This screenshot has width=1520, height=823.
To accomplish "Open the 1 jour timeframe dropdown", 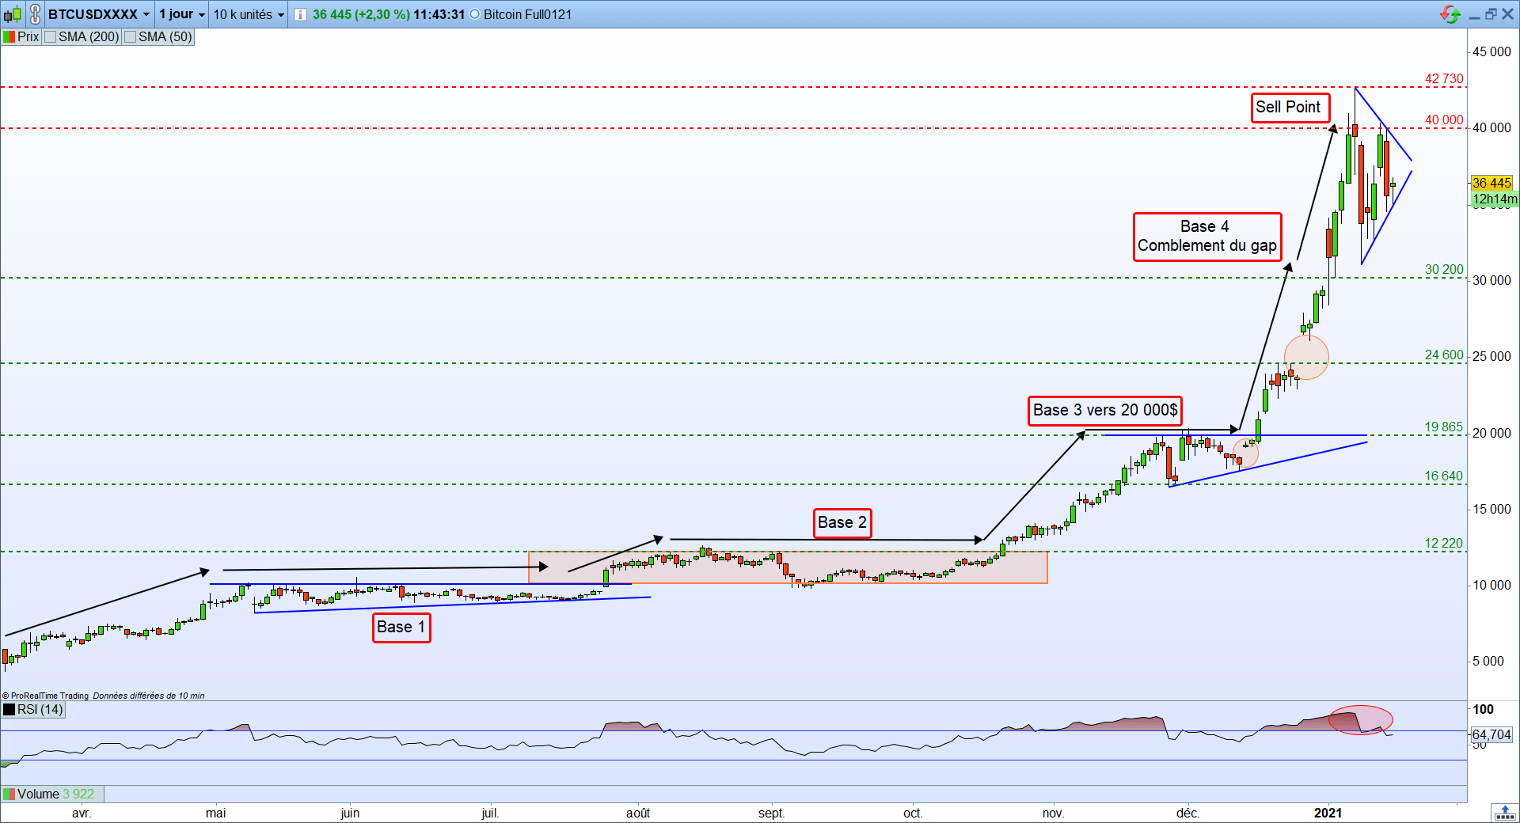I will tap(182, 14).
